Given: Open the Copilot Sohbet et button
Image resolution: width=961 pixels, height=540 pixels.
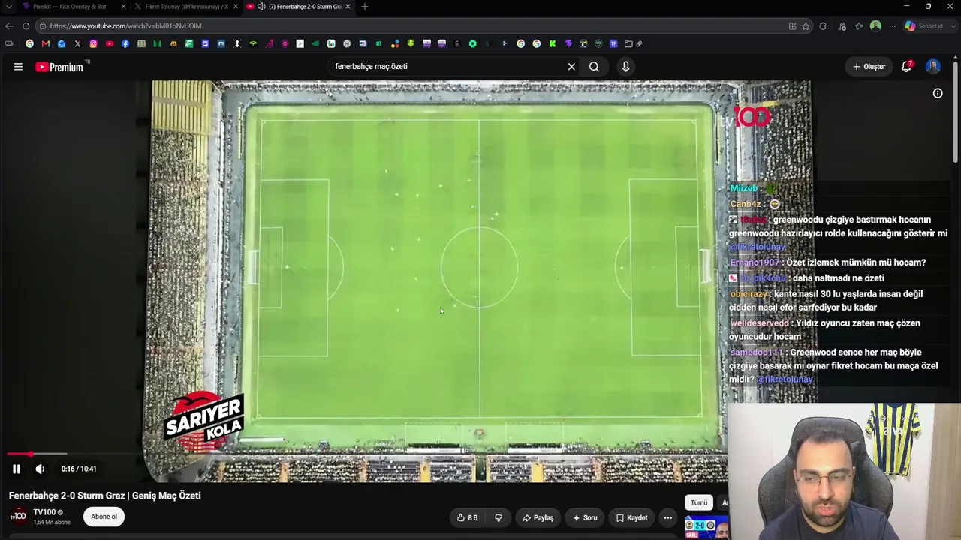Looking at the screenshot, I should coord(923,26).
